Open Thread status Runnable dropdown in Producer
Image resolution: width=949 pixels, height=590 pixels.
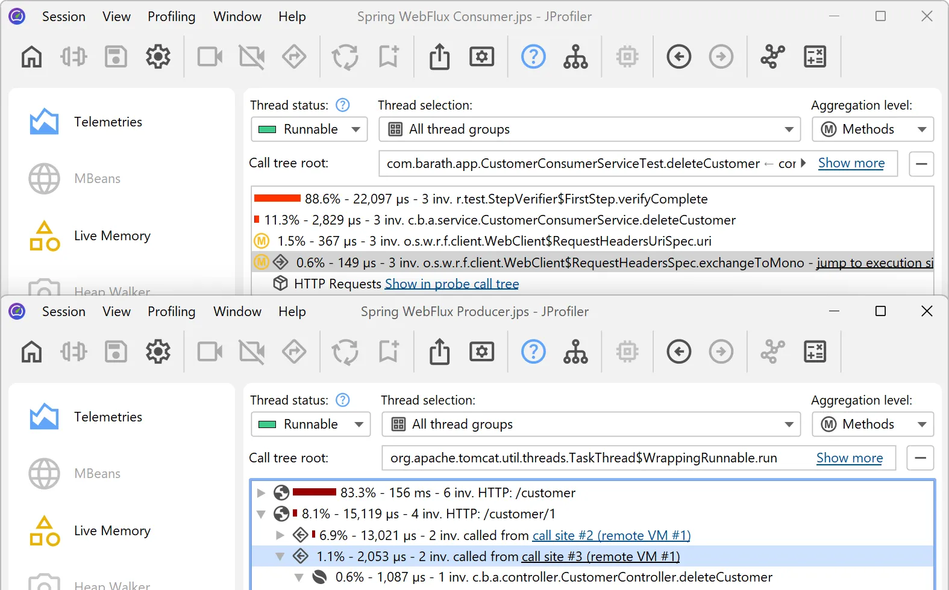coord(310,424)
